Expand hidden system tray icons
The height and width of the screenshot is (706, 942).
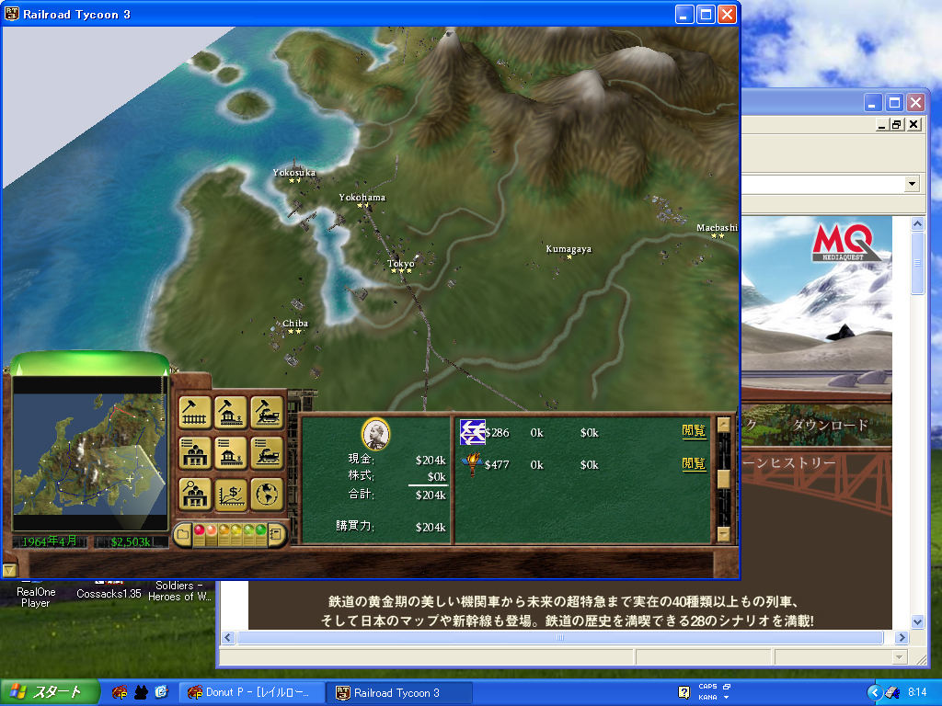(x=874, y=693)
